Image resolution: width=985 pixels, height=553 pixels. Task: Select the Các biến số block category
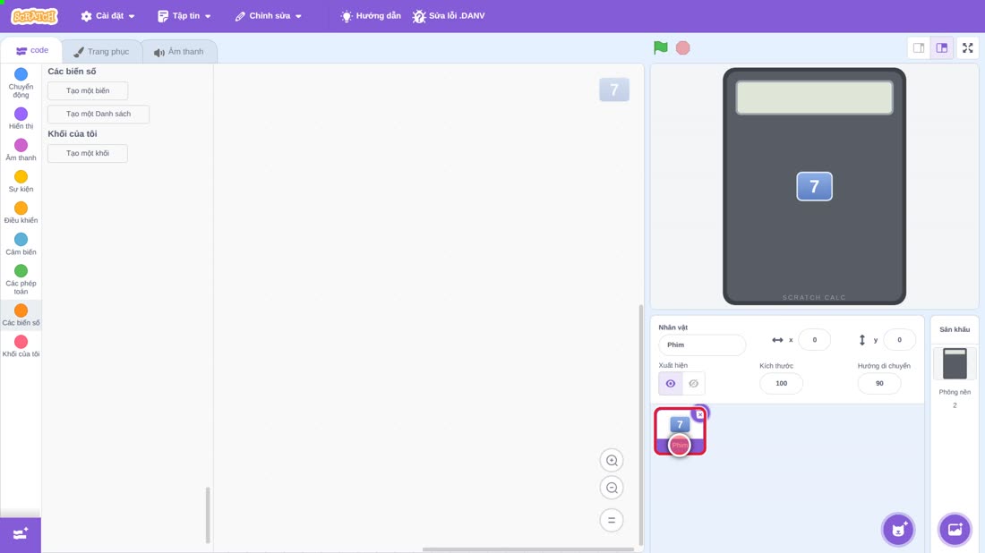[x=21, y=314]
